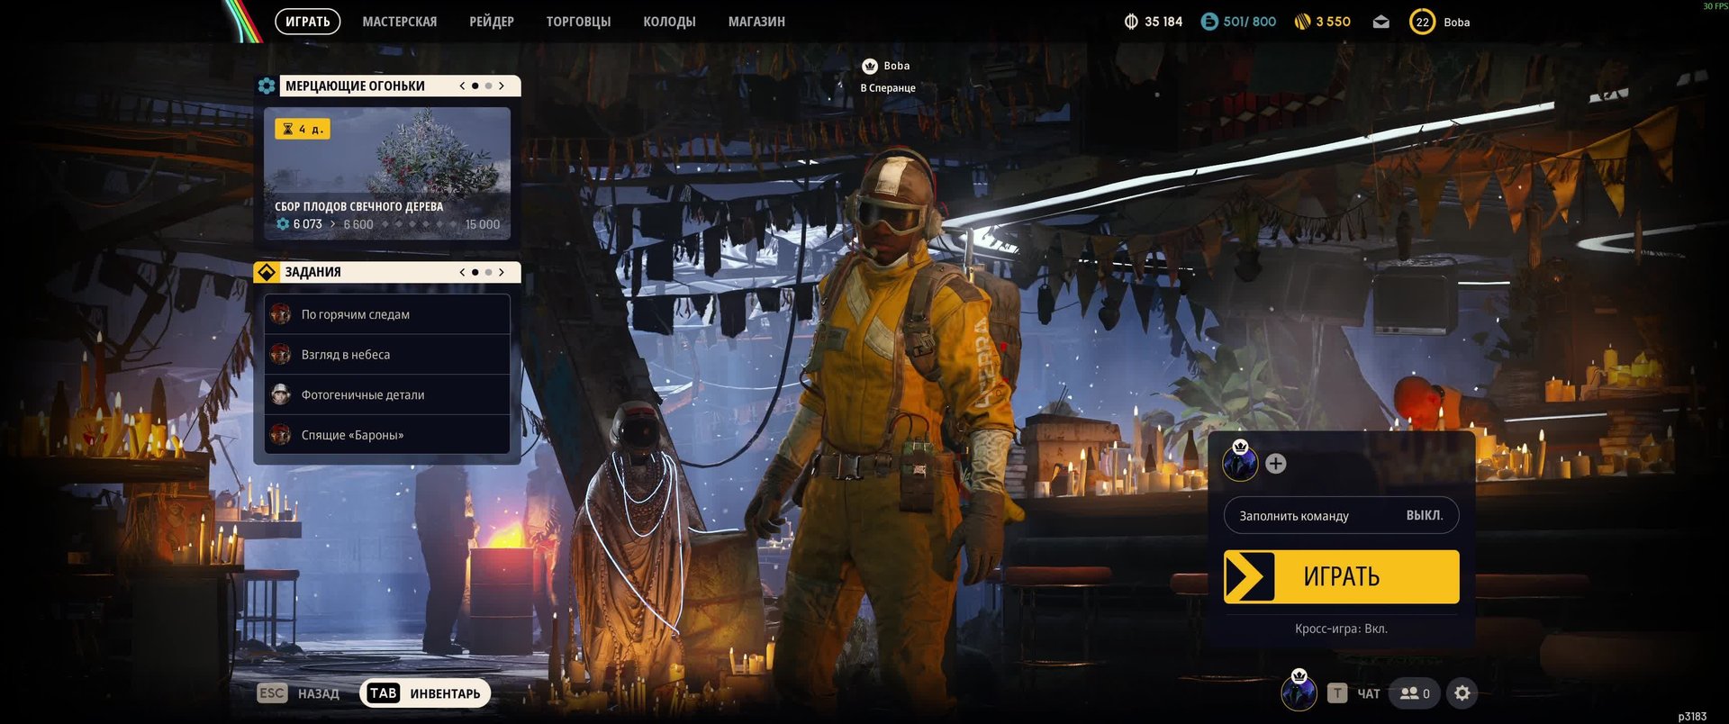This screenshot has width=1729, height=724.
Task: Click trader portrait next to Фотогеничные детали
Action: click(x=281, y=394)
